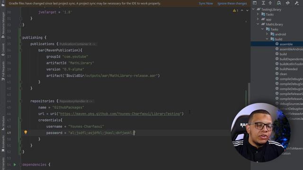Click the MathLibrary module icon
Screen dimensions: 303x170
tap(263, 24)
